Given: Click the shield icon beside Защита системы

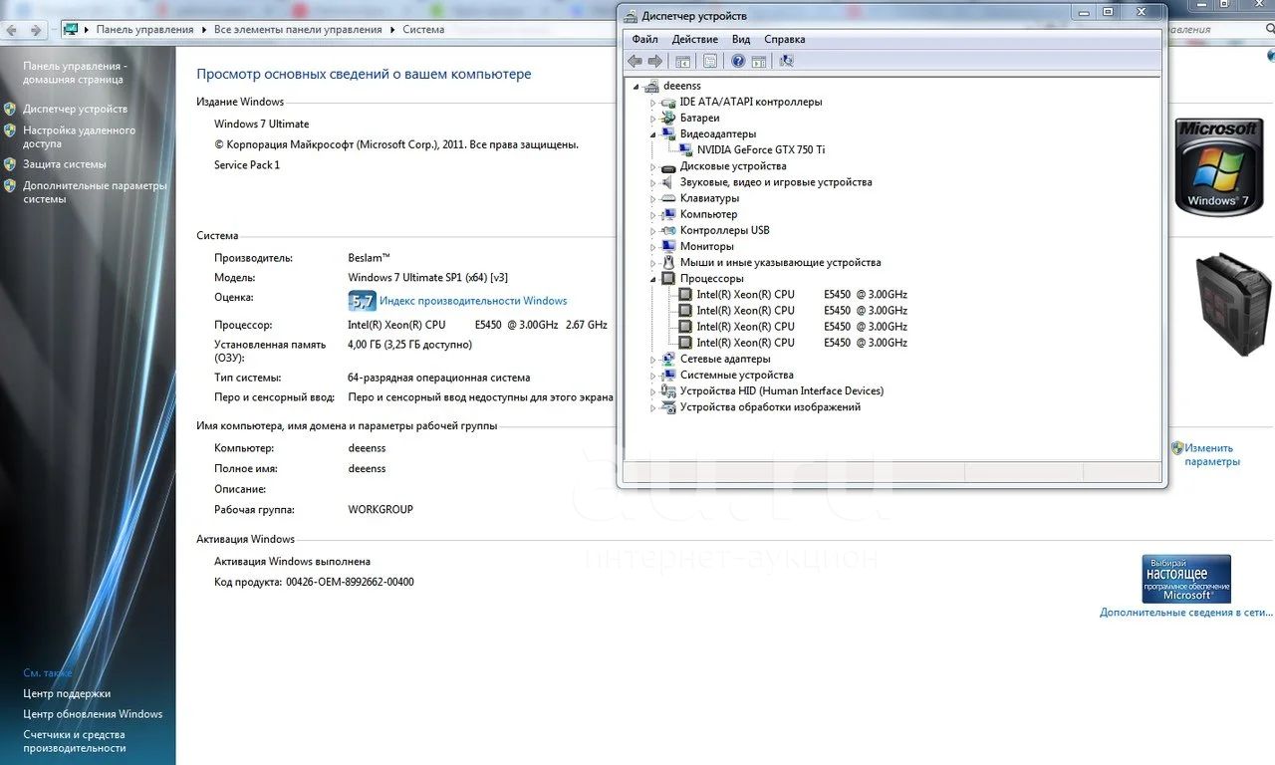Looking at the screenshot, I should [x=10, y=164].
